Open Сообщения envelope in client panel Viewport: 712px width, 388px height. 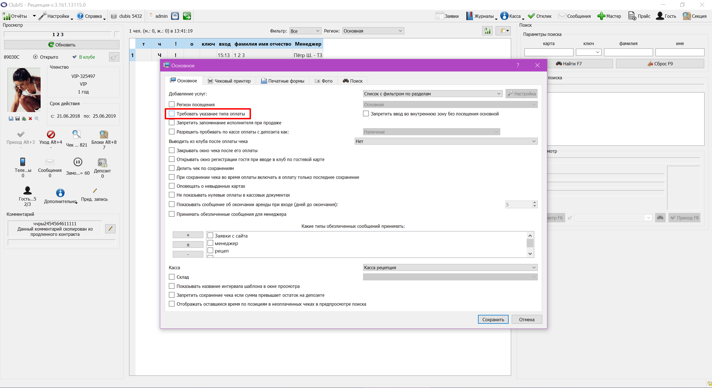click(x=50, y=162)
